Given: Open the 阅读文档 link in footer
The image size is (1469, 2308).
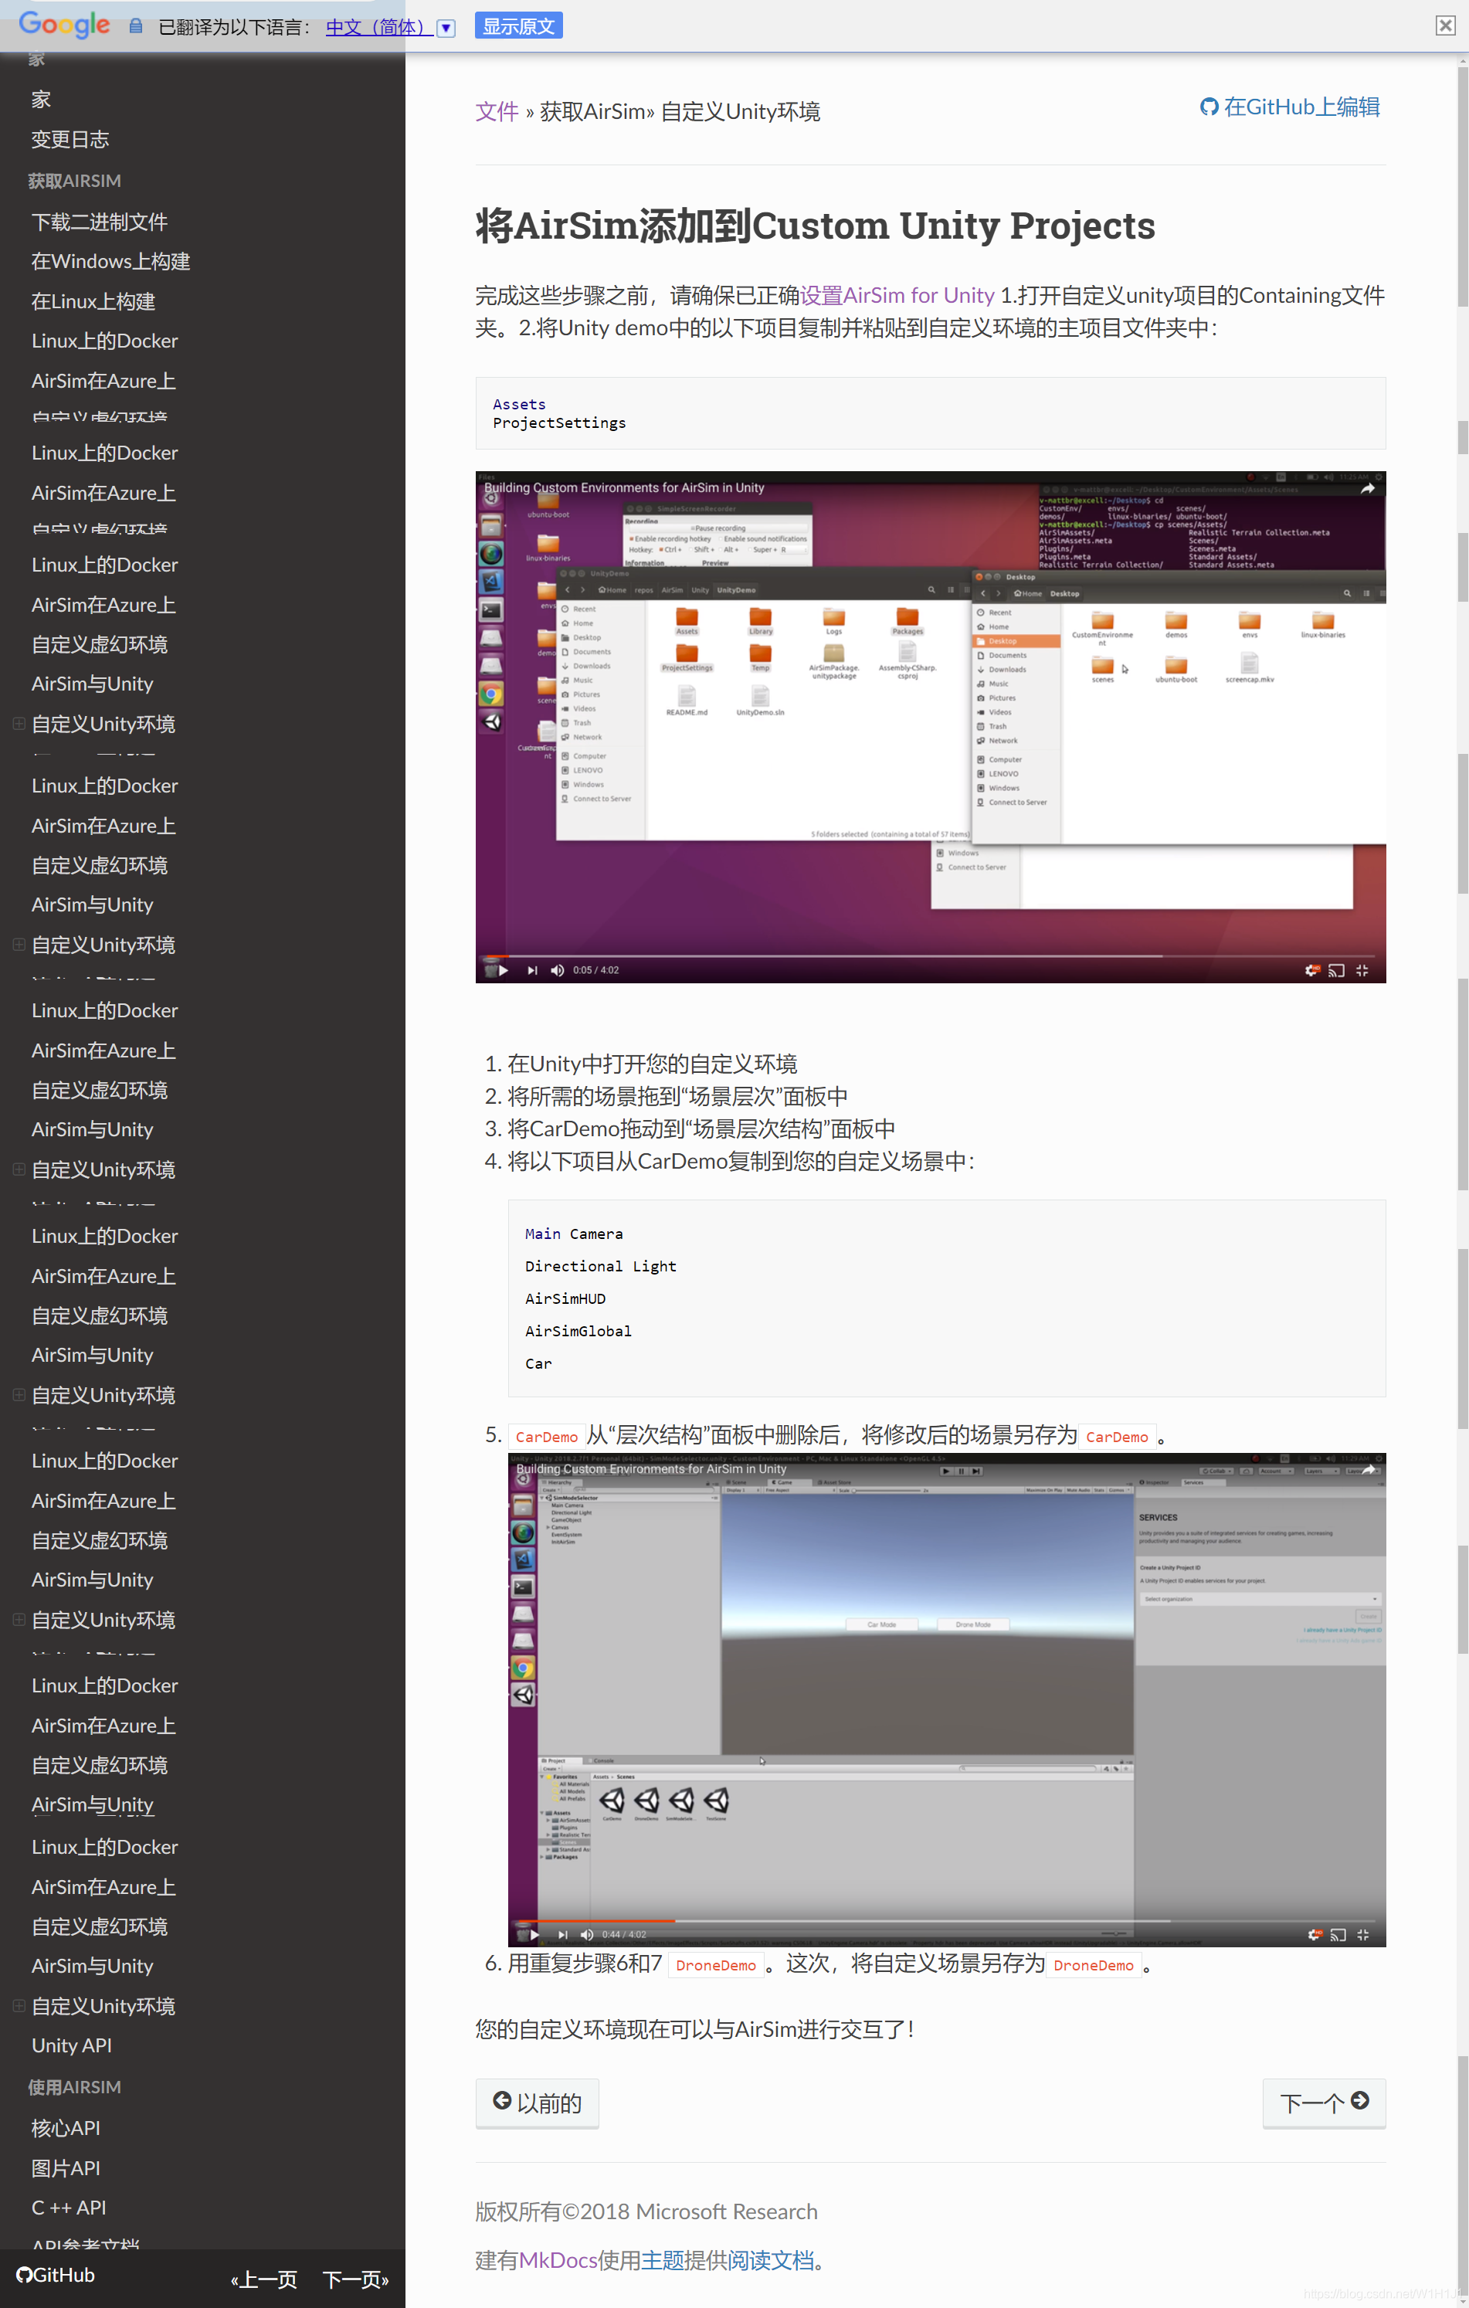Looking at the screenshot, I should [771, 2260].
